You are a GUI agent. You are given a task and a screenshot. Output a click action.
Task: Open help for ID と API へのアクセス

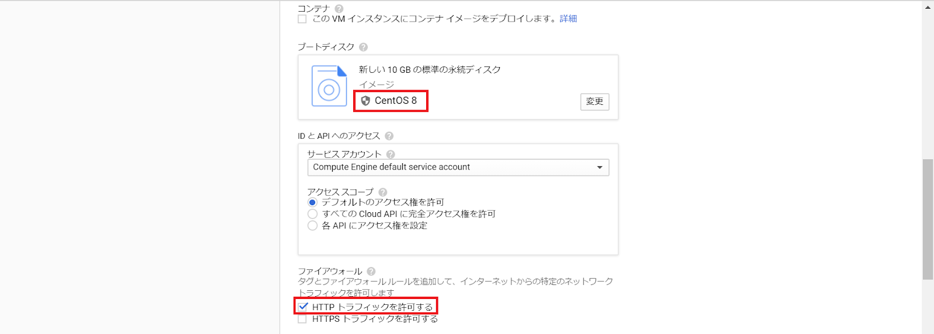tap(389, 136)
